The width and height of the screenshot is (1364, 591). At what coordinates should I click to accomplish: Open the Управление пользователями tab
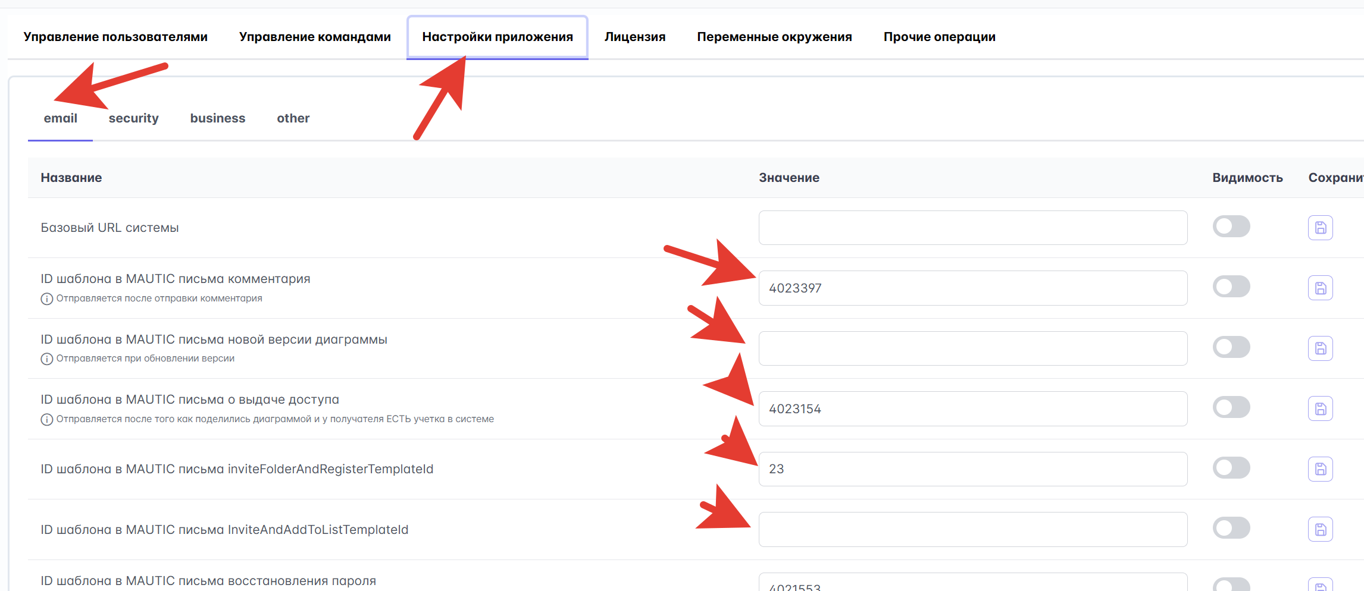tap(115, 37)
